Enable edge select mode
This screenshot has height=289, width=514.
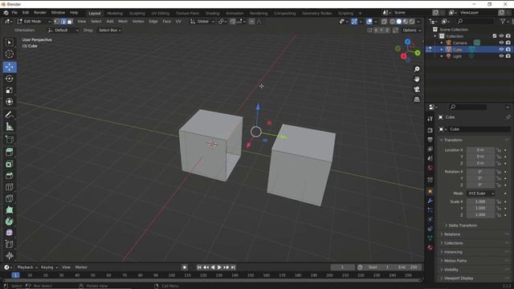pyautogui.click(x=63, y=22)
